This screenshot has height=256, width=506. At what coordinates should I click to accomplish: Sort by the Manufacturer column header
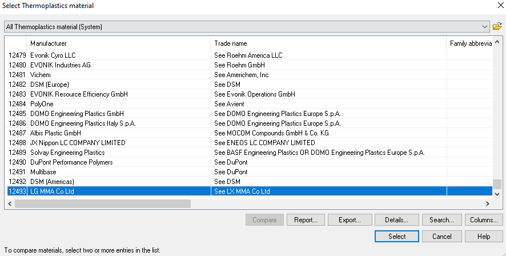click(x=119, y=43)
